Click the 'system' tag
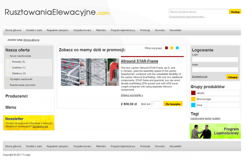Image resolution: width=246 pixels, height=161 pixels. pos(216,119)
